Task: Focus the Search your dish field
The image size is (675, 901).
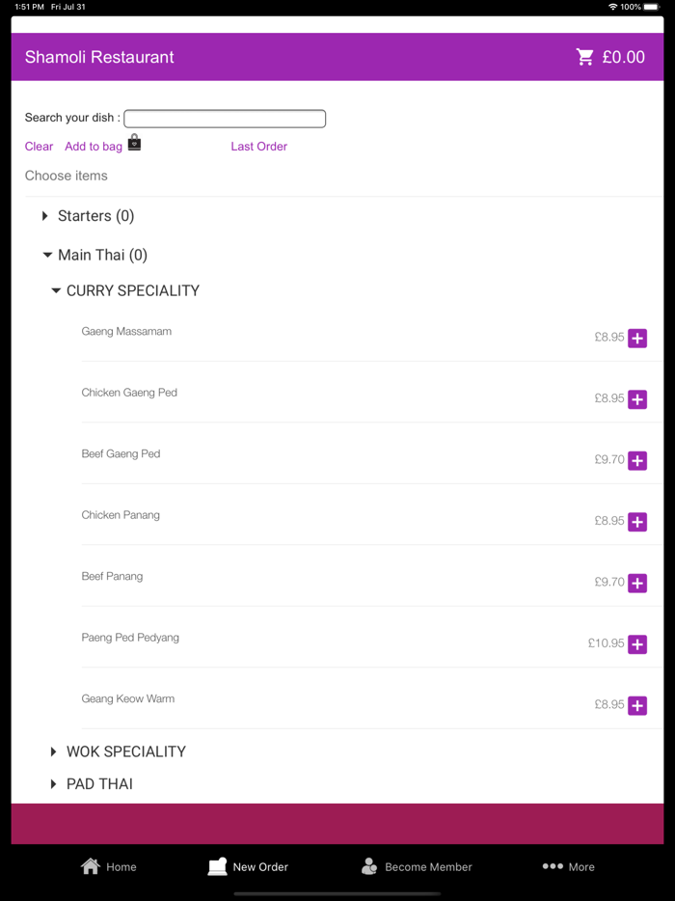Action: 225,119
